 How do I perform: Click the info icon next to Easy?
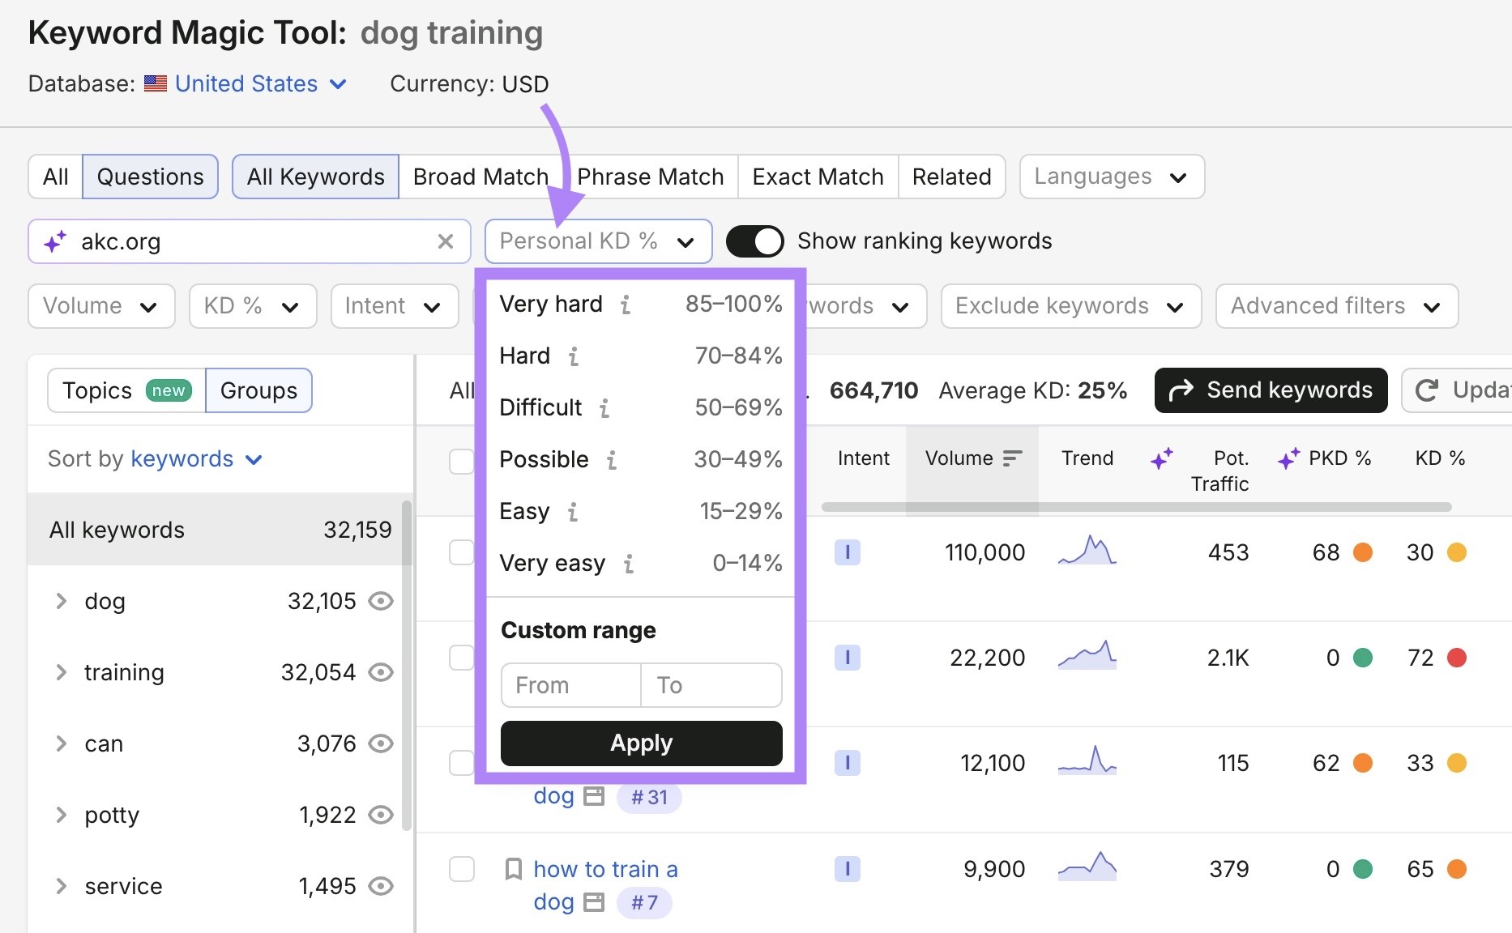tap(573, 512)
